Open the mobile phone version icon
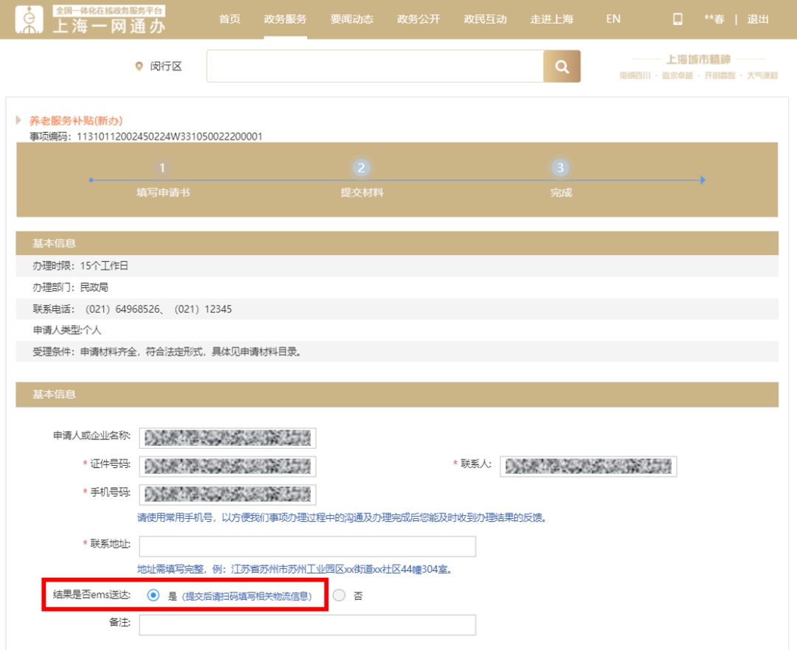Screen dimensions: 797x650 (x=677, y=19)
